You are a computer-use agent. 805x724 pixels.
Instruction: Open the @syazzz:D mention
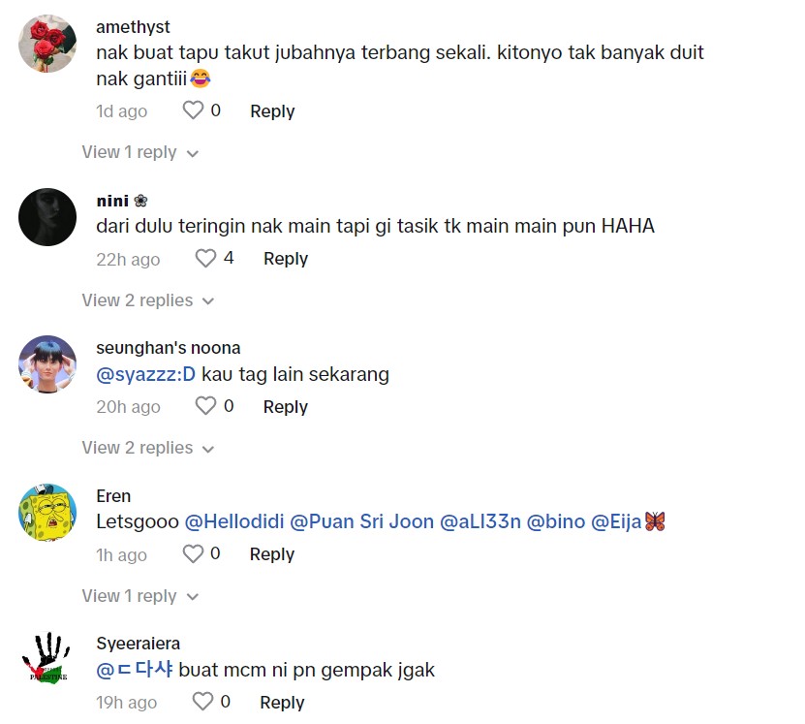(x=146, y=374)
